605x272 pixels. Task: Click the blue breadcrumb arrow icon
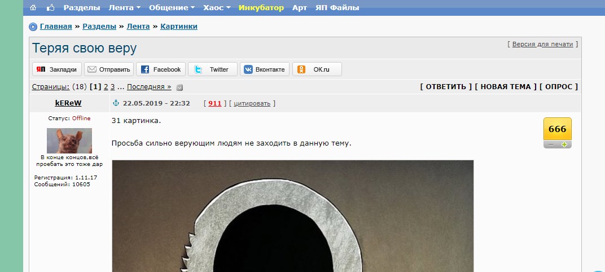33,27
